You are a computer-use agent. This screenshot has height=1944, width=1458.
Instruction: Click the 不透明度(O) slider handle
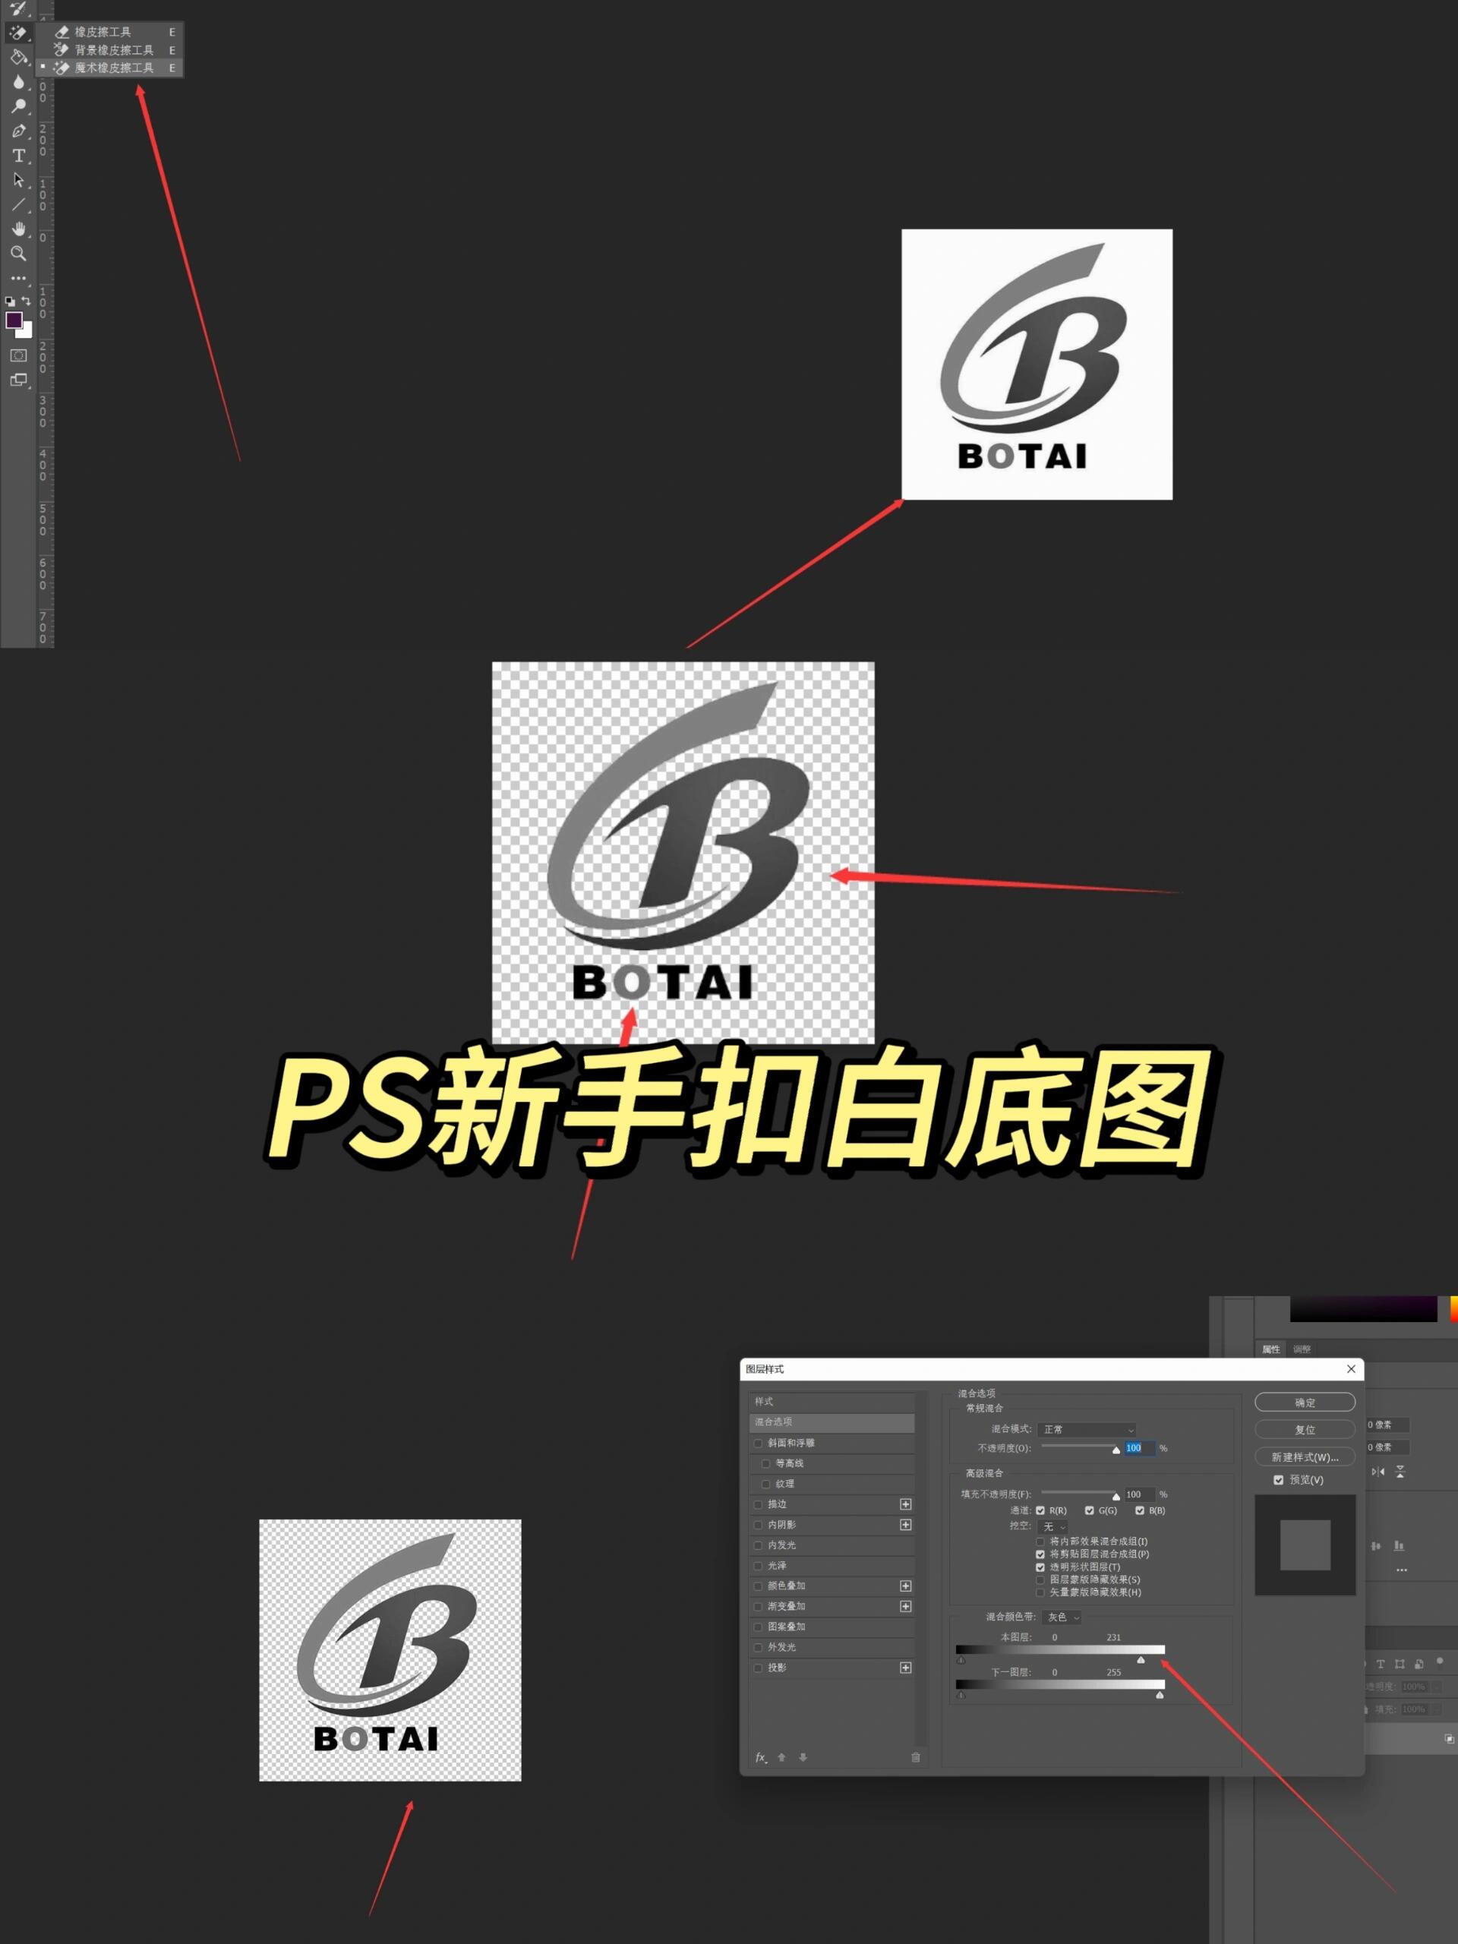click(1116, 1450)
